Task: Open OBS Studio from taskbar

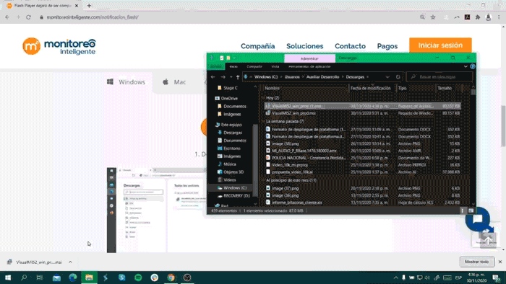Action: tap(187, 278)
